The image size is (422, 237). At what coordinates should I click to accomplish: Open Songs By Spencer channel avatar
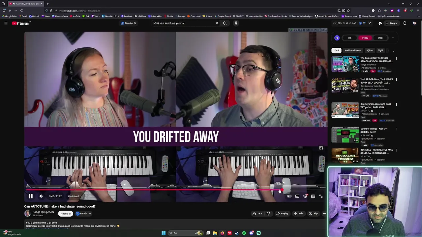click(27, 213)
